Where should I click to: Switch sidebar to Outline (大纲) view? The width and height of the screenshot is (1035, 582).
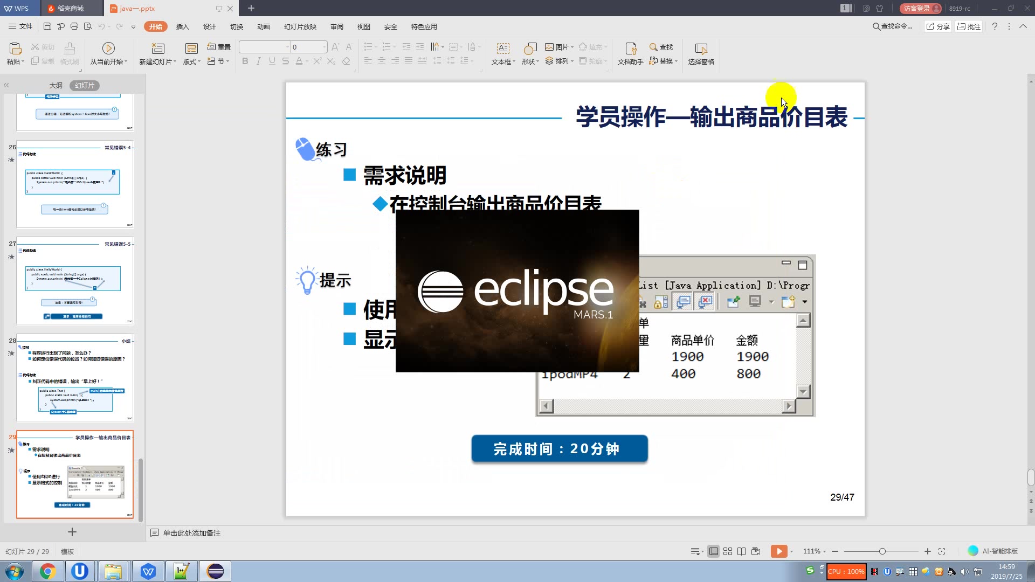tap(56, 85)
